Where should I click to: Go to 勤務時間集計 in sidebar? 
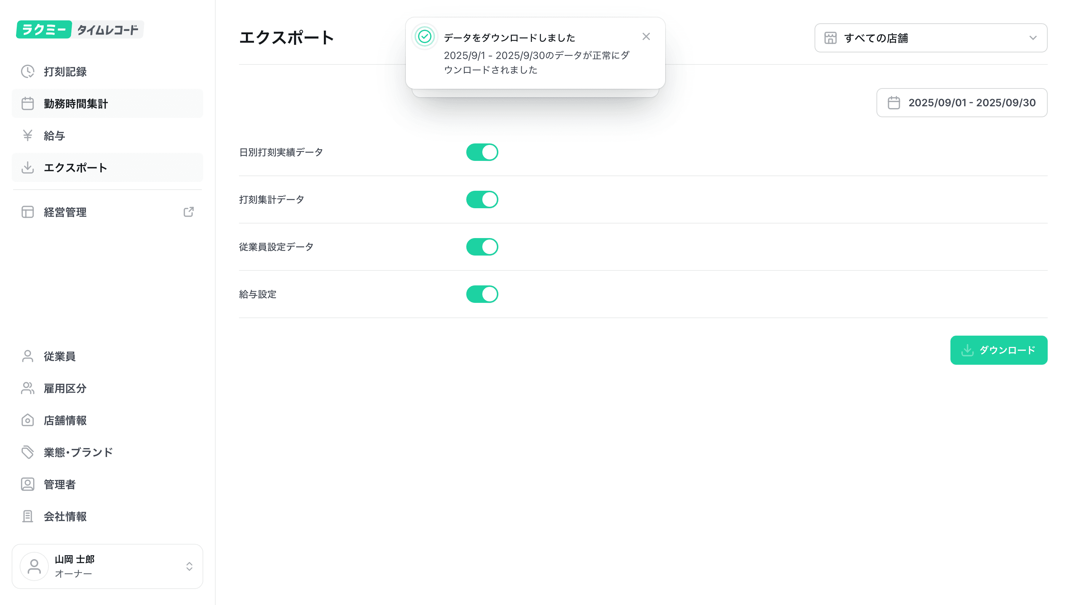[x=76, y=103]
